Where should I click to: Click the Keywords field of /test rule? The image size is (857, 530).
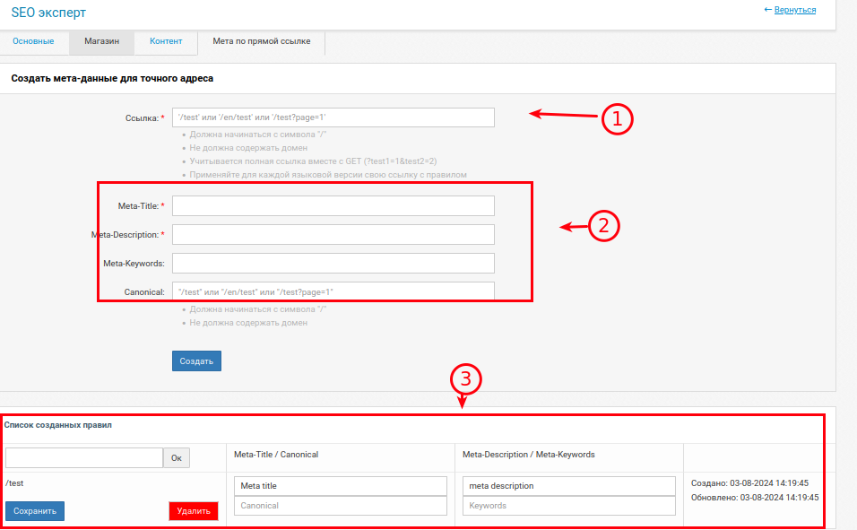point(569,506)
